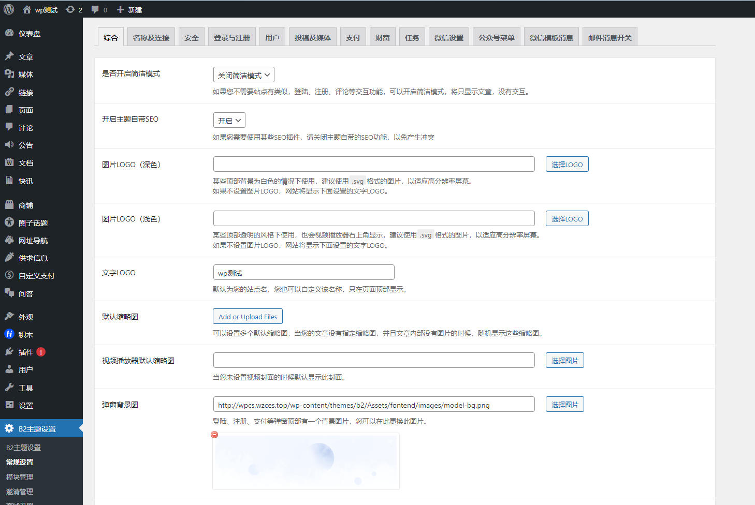Click the popup background image thumbnail
This screenshot has width=755, height=505.
click(x=306, y=462)
